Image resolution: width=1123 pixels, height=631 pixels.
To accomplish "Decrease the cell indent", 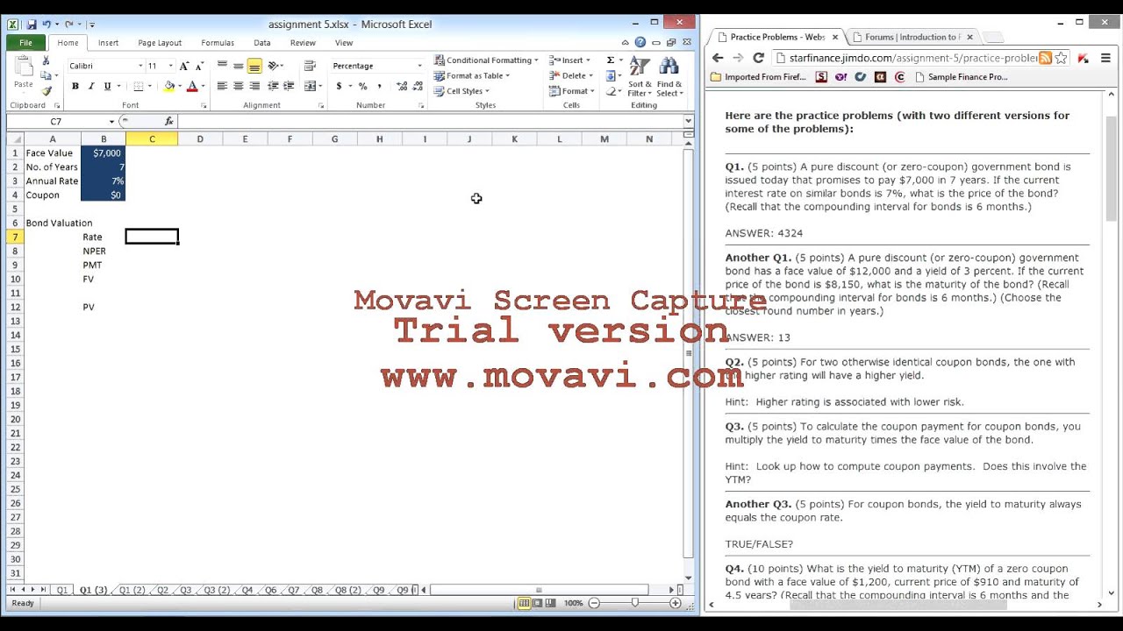I will click(274, 86).
